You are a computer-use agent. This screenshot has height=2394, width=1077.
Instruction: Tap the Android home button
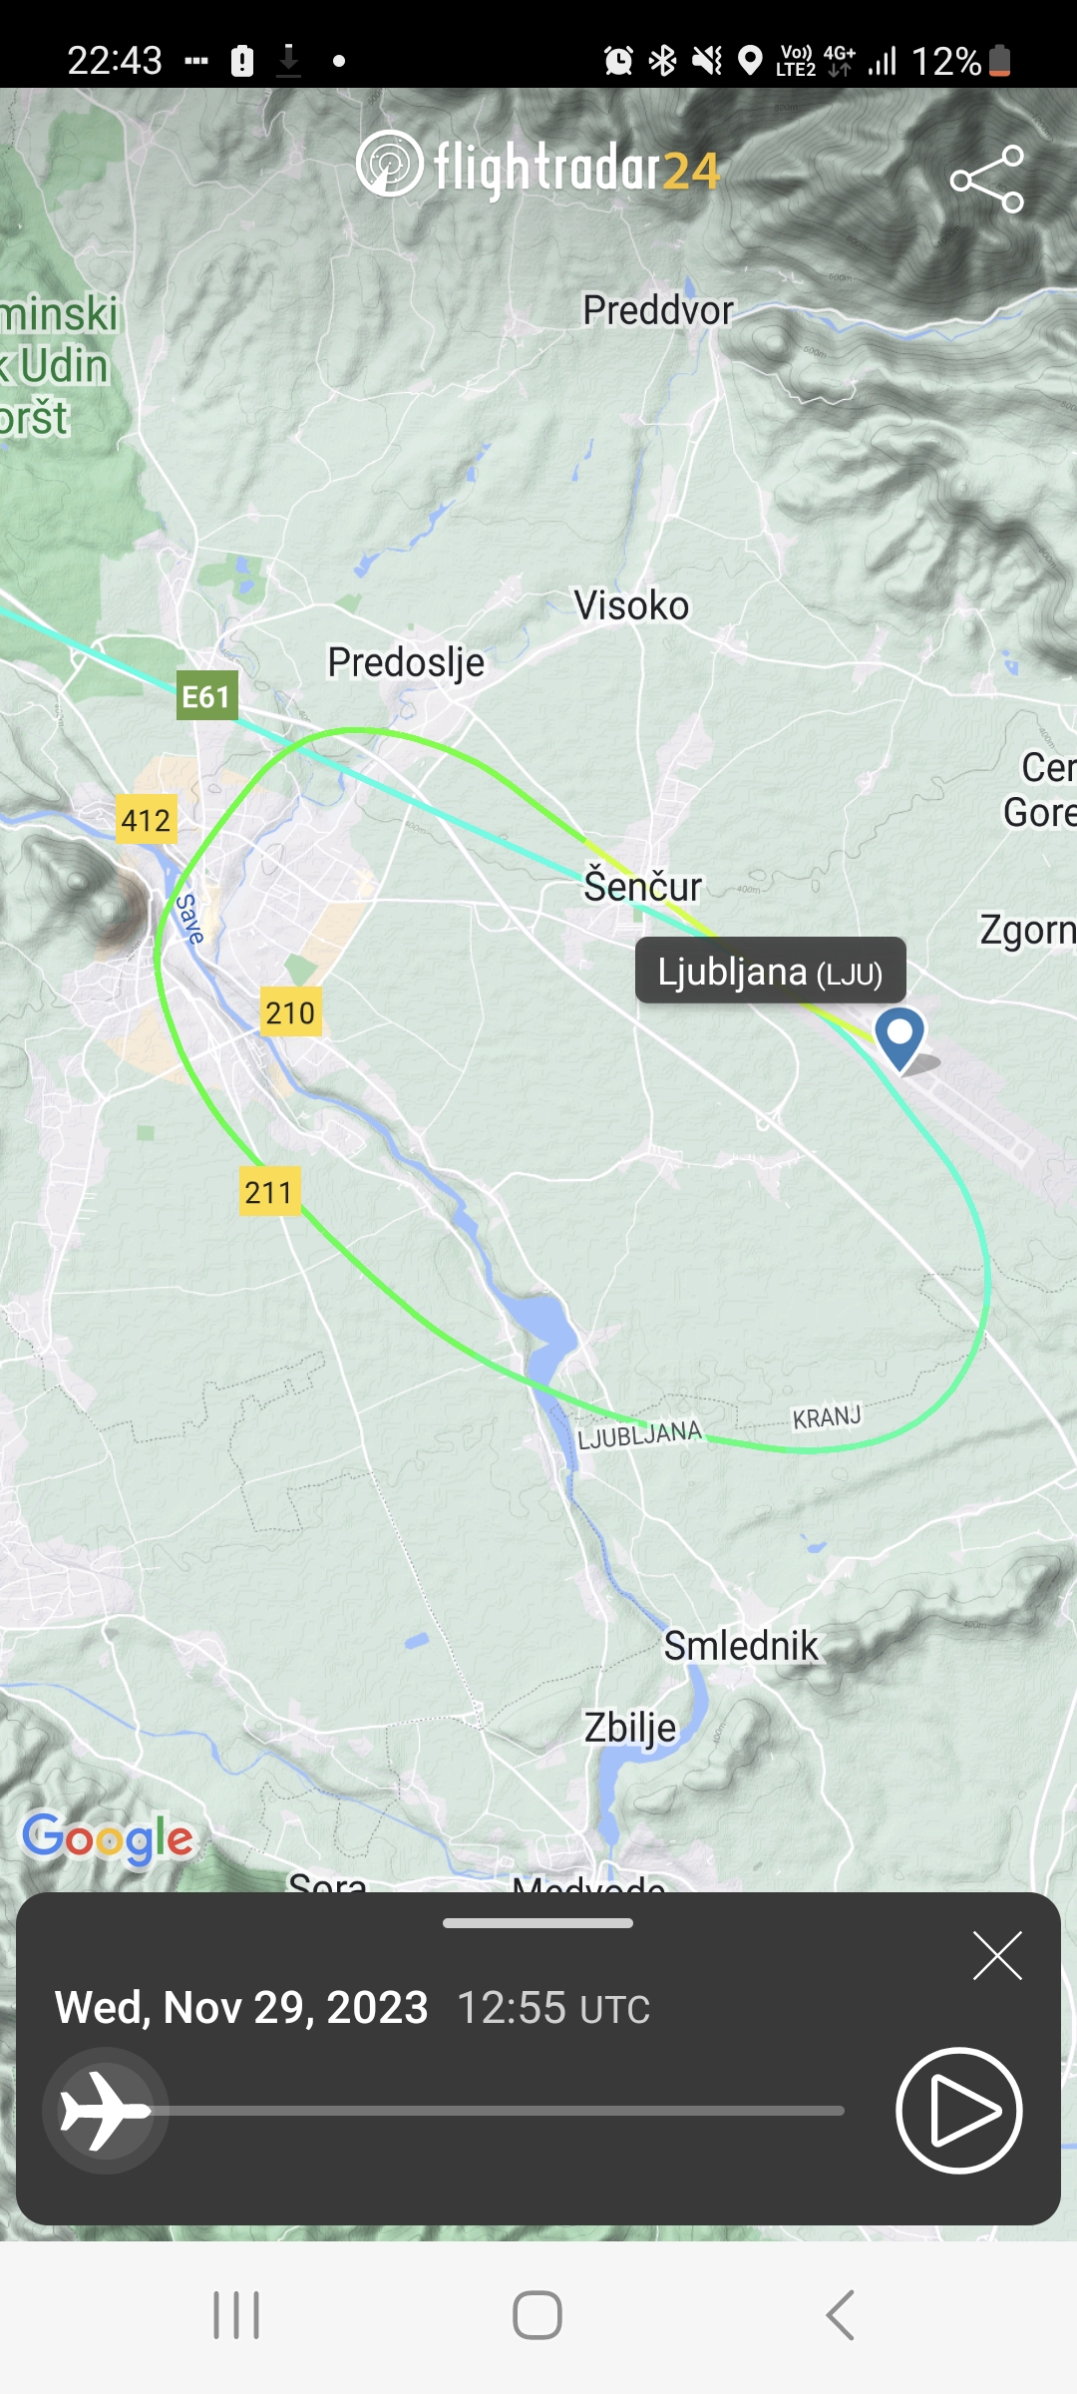point(538,2315)
